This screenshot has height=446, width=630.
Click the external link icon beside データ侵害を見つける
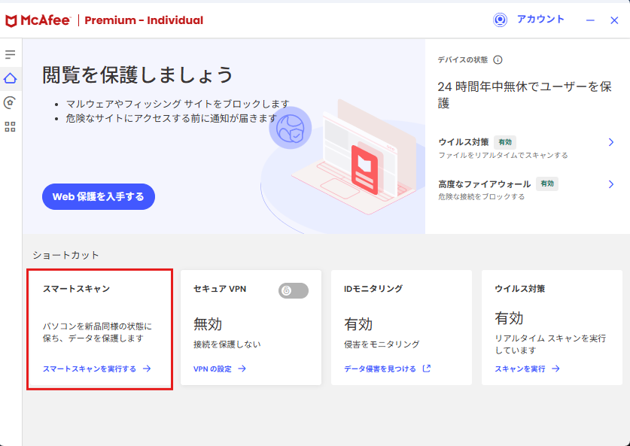tap(427, 368)
